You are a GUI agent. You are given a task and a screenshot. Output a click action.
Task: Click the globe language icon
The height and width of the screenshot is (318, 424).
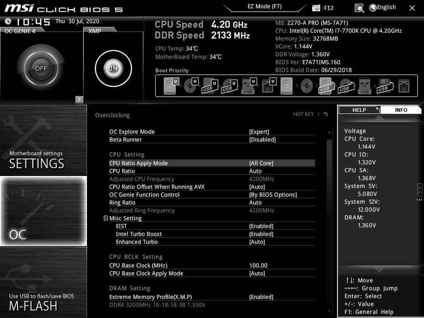(x=373, y=8)
